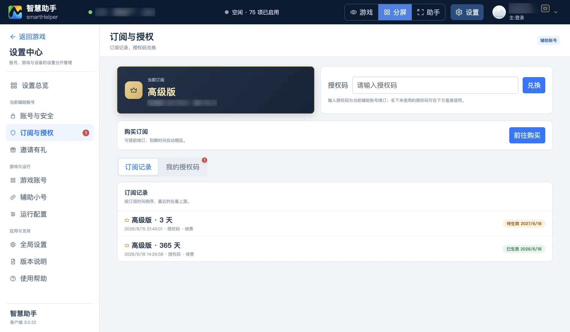Click the 兑换 redeem button
570x332 pixels.
point(534,85)
